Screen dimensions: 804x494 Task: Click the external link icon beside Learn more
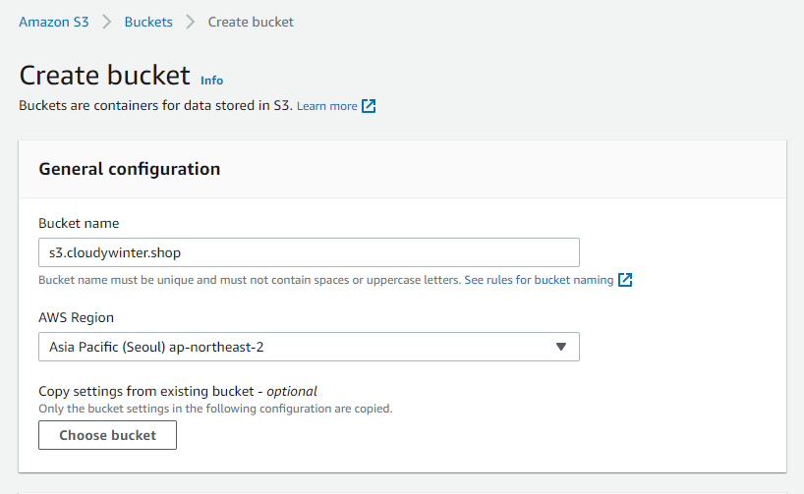point(369,106)
